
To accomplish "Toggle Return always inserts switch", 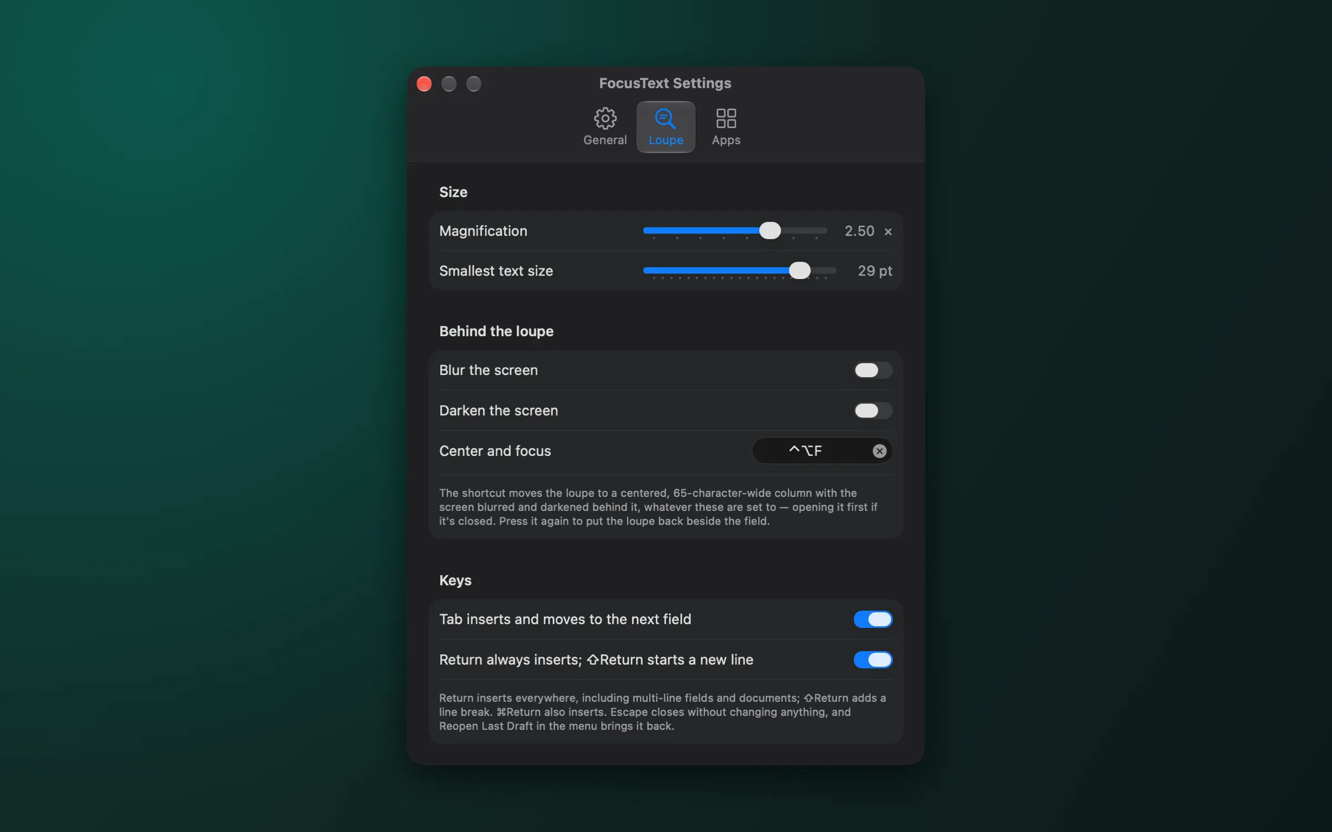I will click(872, 659).
